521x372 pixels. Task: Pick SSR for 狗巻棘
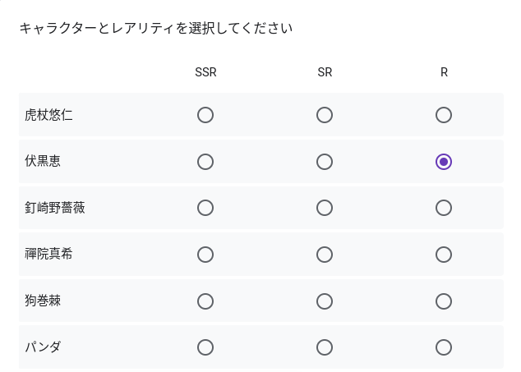[x=205, y=301]
